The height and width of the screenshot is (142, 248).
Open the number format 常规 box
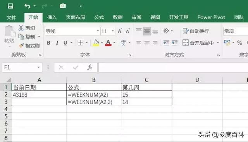tap(235, 31)
